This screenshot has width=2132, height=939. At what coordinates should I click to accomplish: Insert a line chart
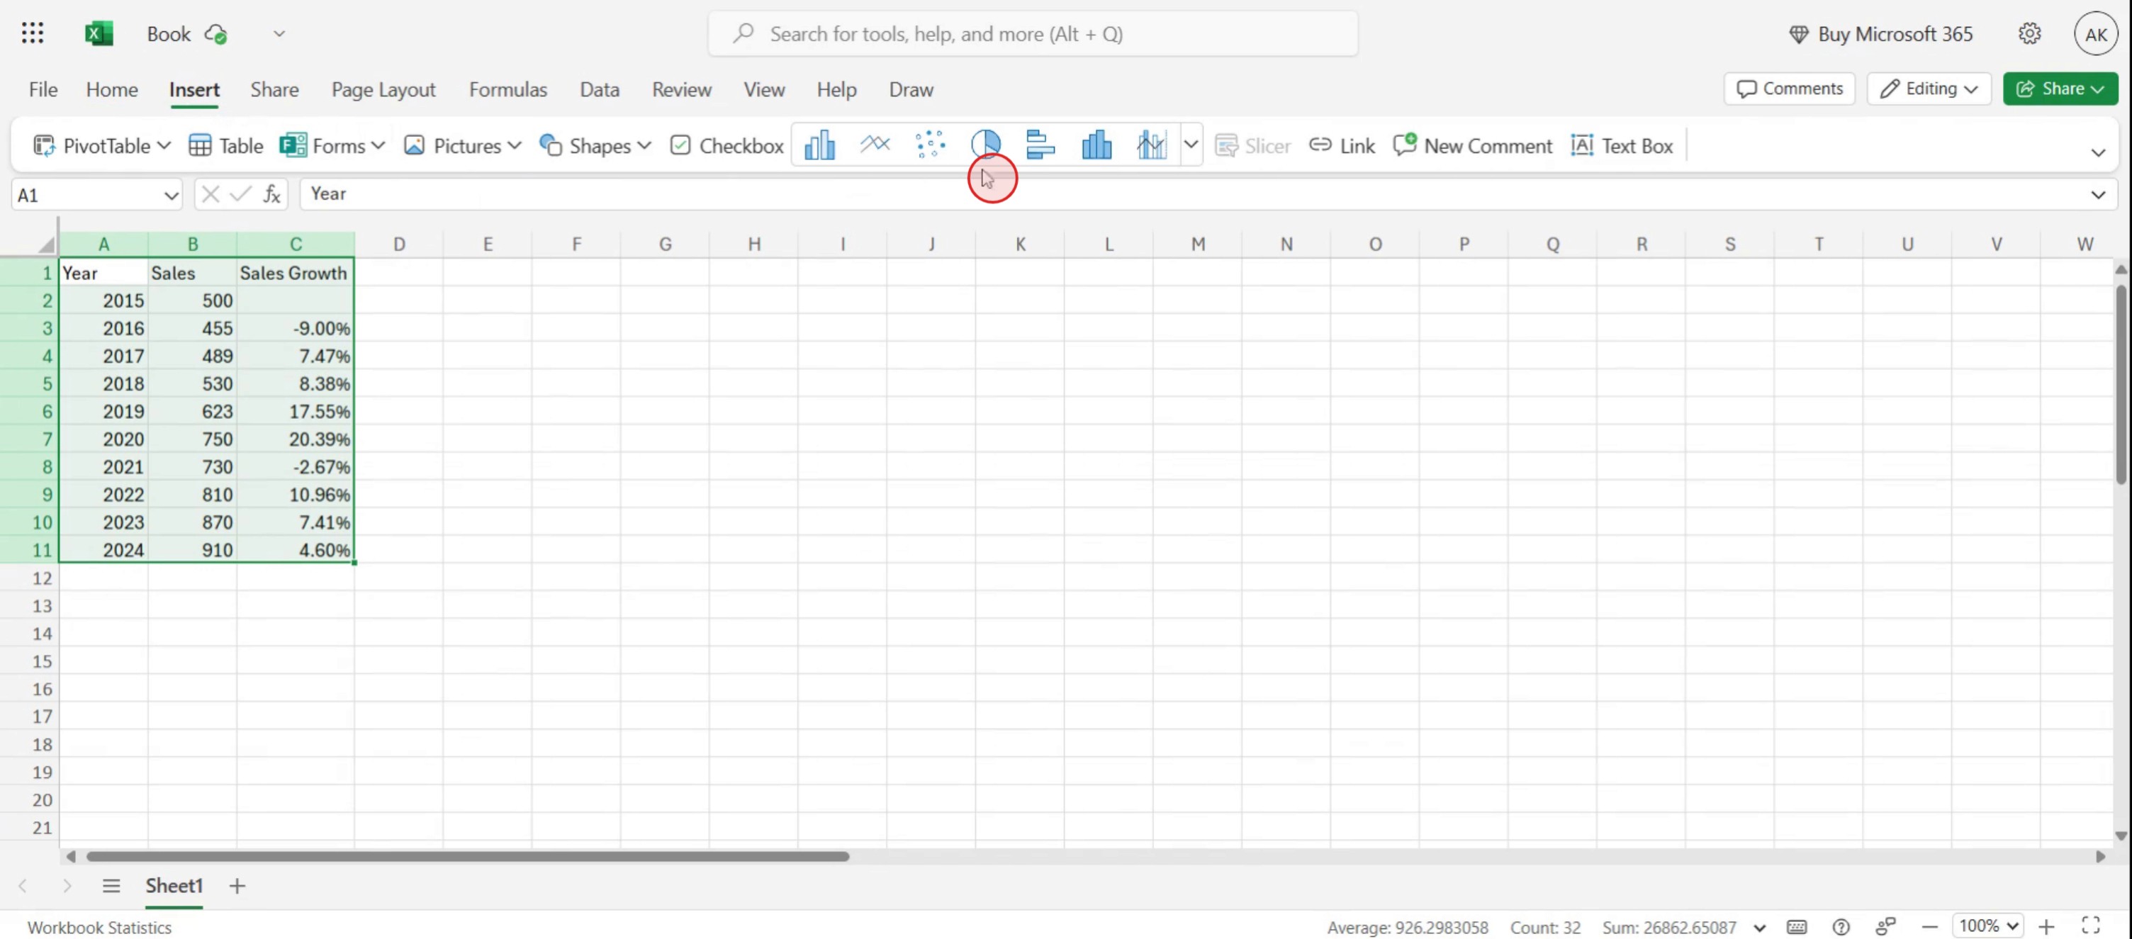coord(875,145)
